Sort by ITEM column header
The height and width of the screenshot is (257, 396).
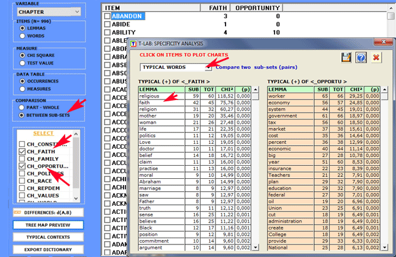pos(151,8)
